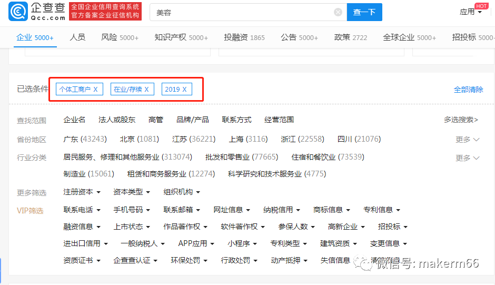The height and width of the screenshot is (285, 495).
Task: Click the 查一下 search button
Action: (x=364, y=12)
